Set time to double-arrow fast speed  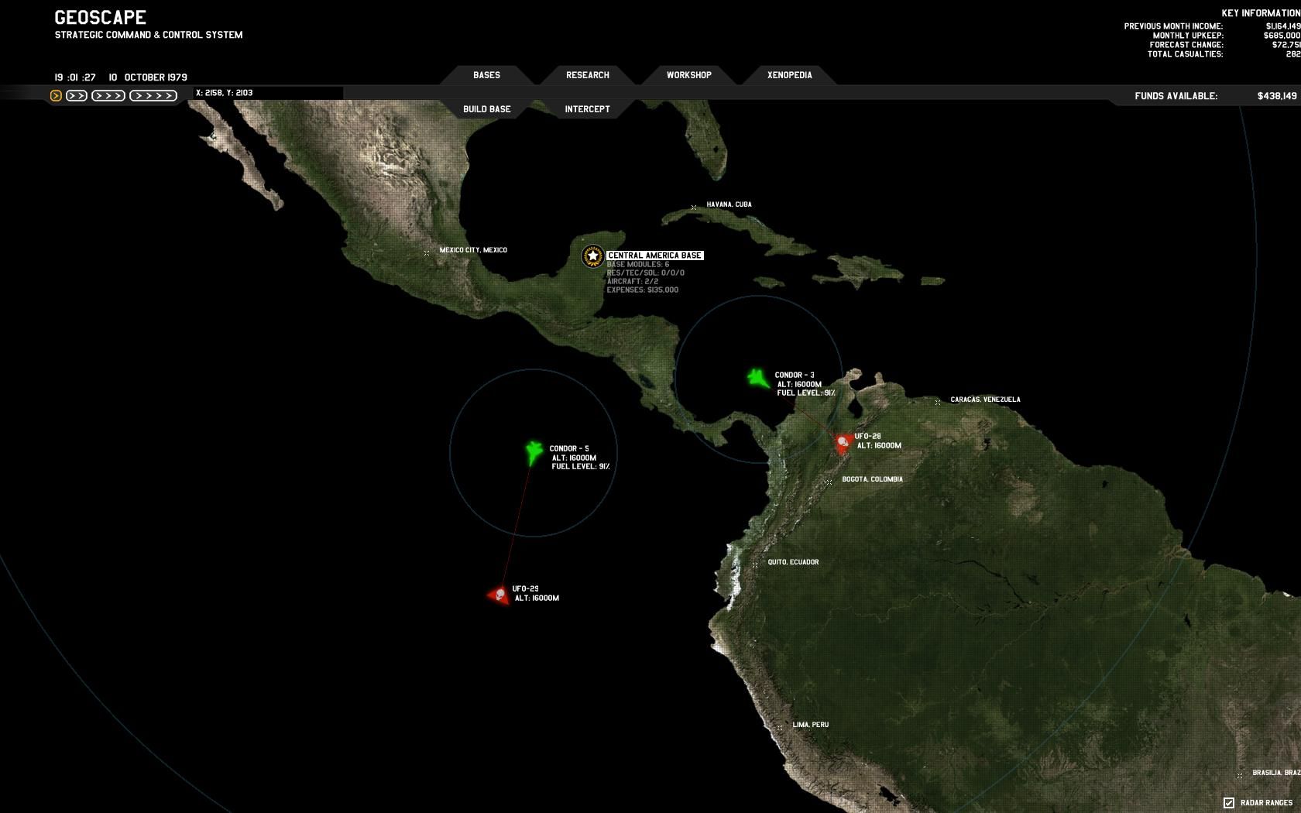(77, 96)
